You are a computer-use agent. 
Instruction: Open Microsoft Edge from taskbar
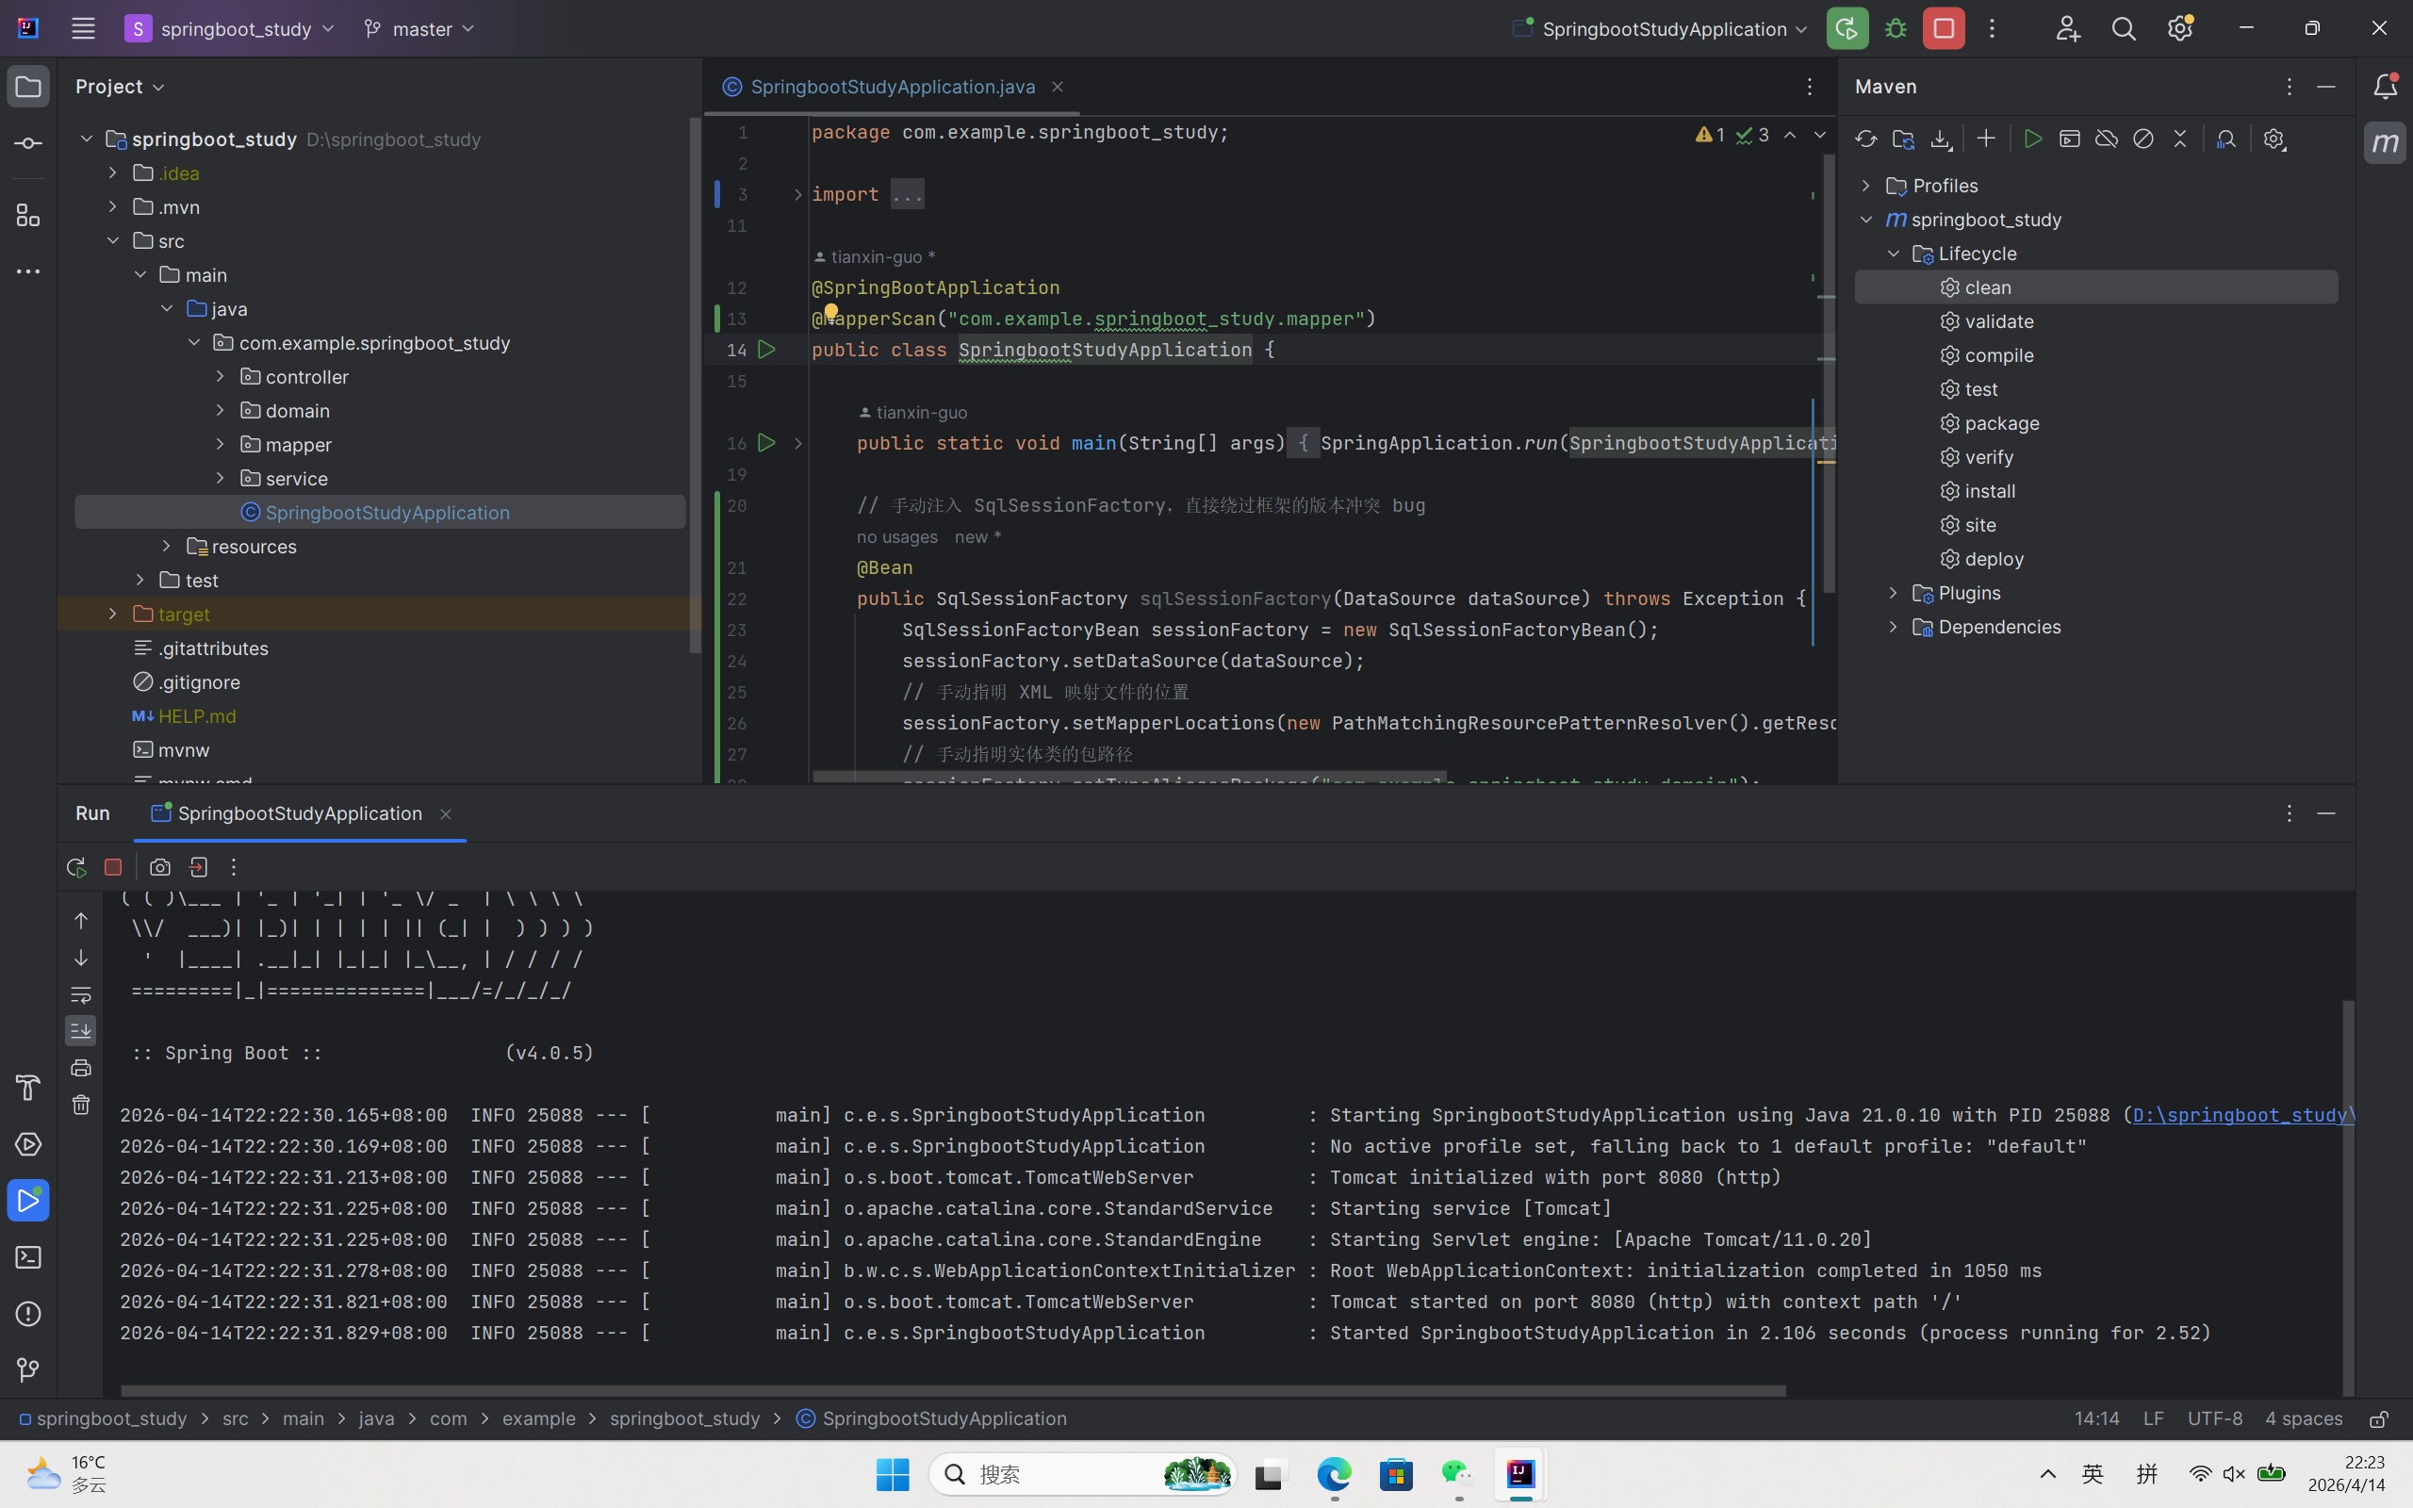point(1333,1474)
